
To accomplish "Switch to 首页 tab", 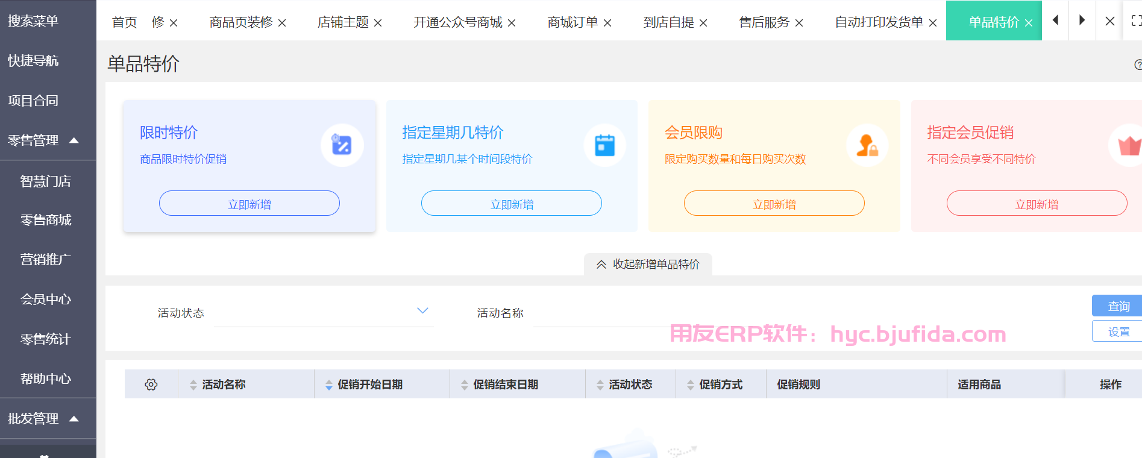I will [x=125, y=22].
